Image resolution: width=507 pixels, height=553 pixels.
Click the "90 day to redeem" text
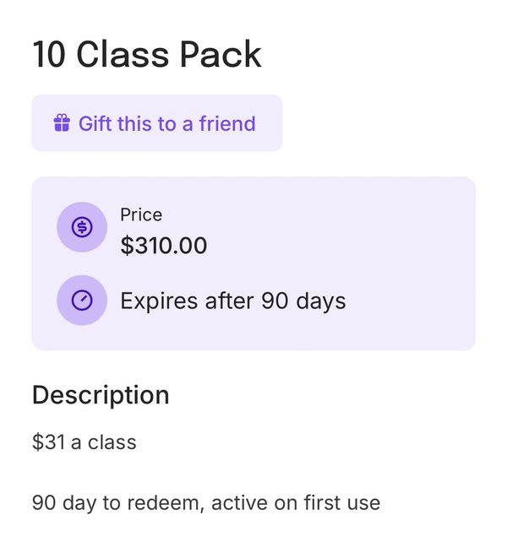tap(114, 503)
